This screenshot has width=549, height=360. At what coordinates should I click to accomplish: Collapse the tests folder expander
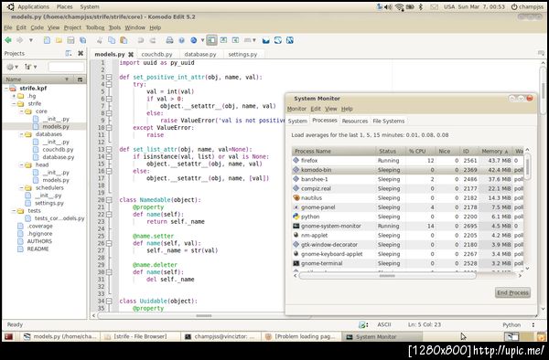coord(14,211)
